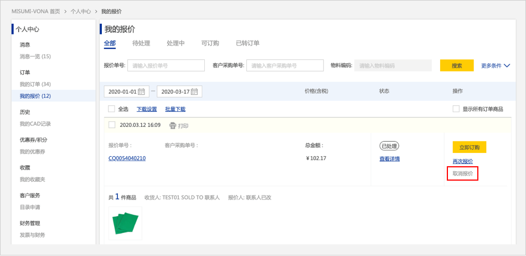Screen dimensions: 526x256
Task: Open quote number CQ0054040210 link
Action: click(127, 158)
